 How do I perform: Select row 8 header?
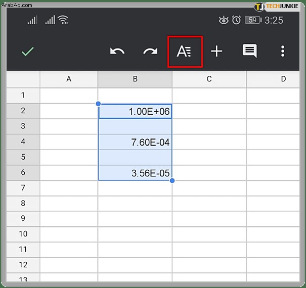point(23,204)
